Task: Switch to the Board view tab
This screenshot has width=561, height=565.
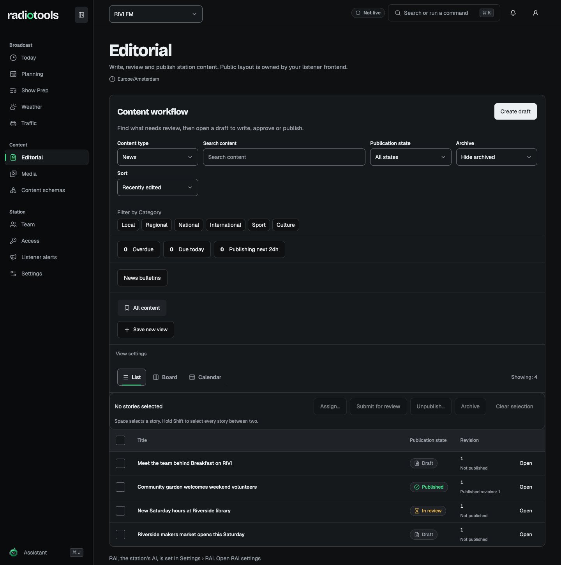Action: (x=165, y=377)
